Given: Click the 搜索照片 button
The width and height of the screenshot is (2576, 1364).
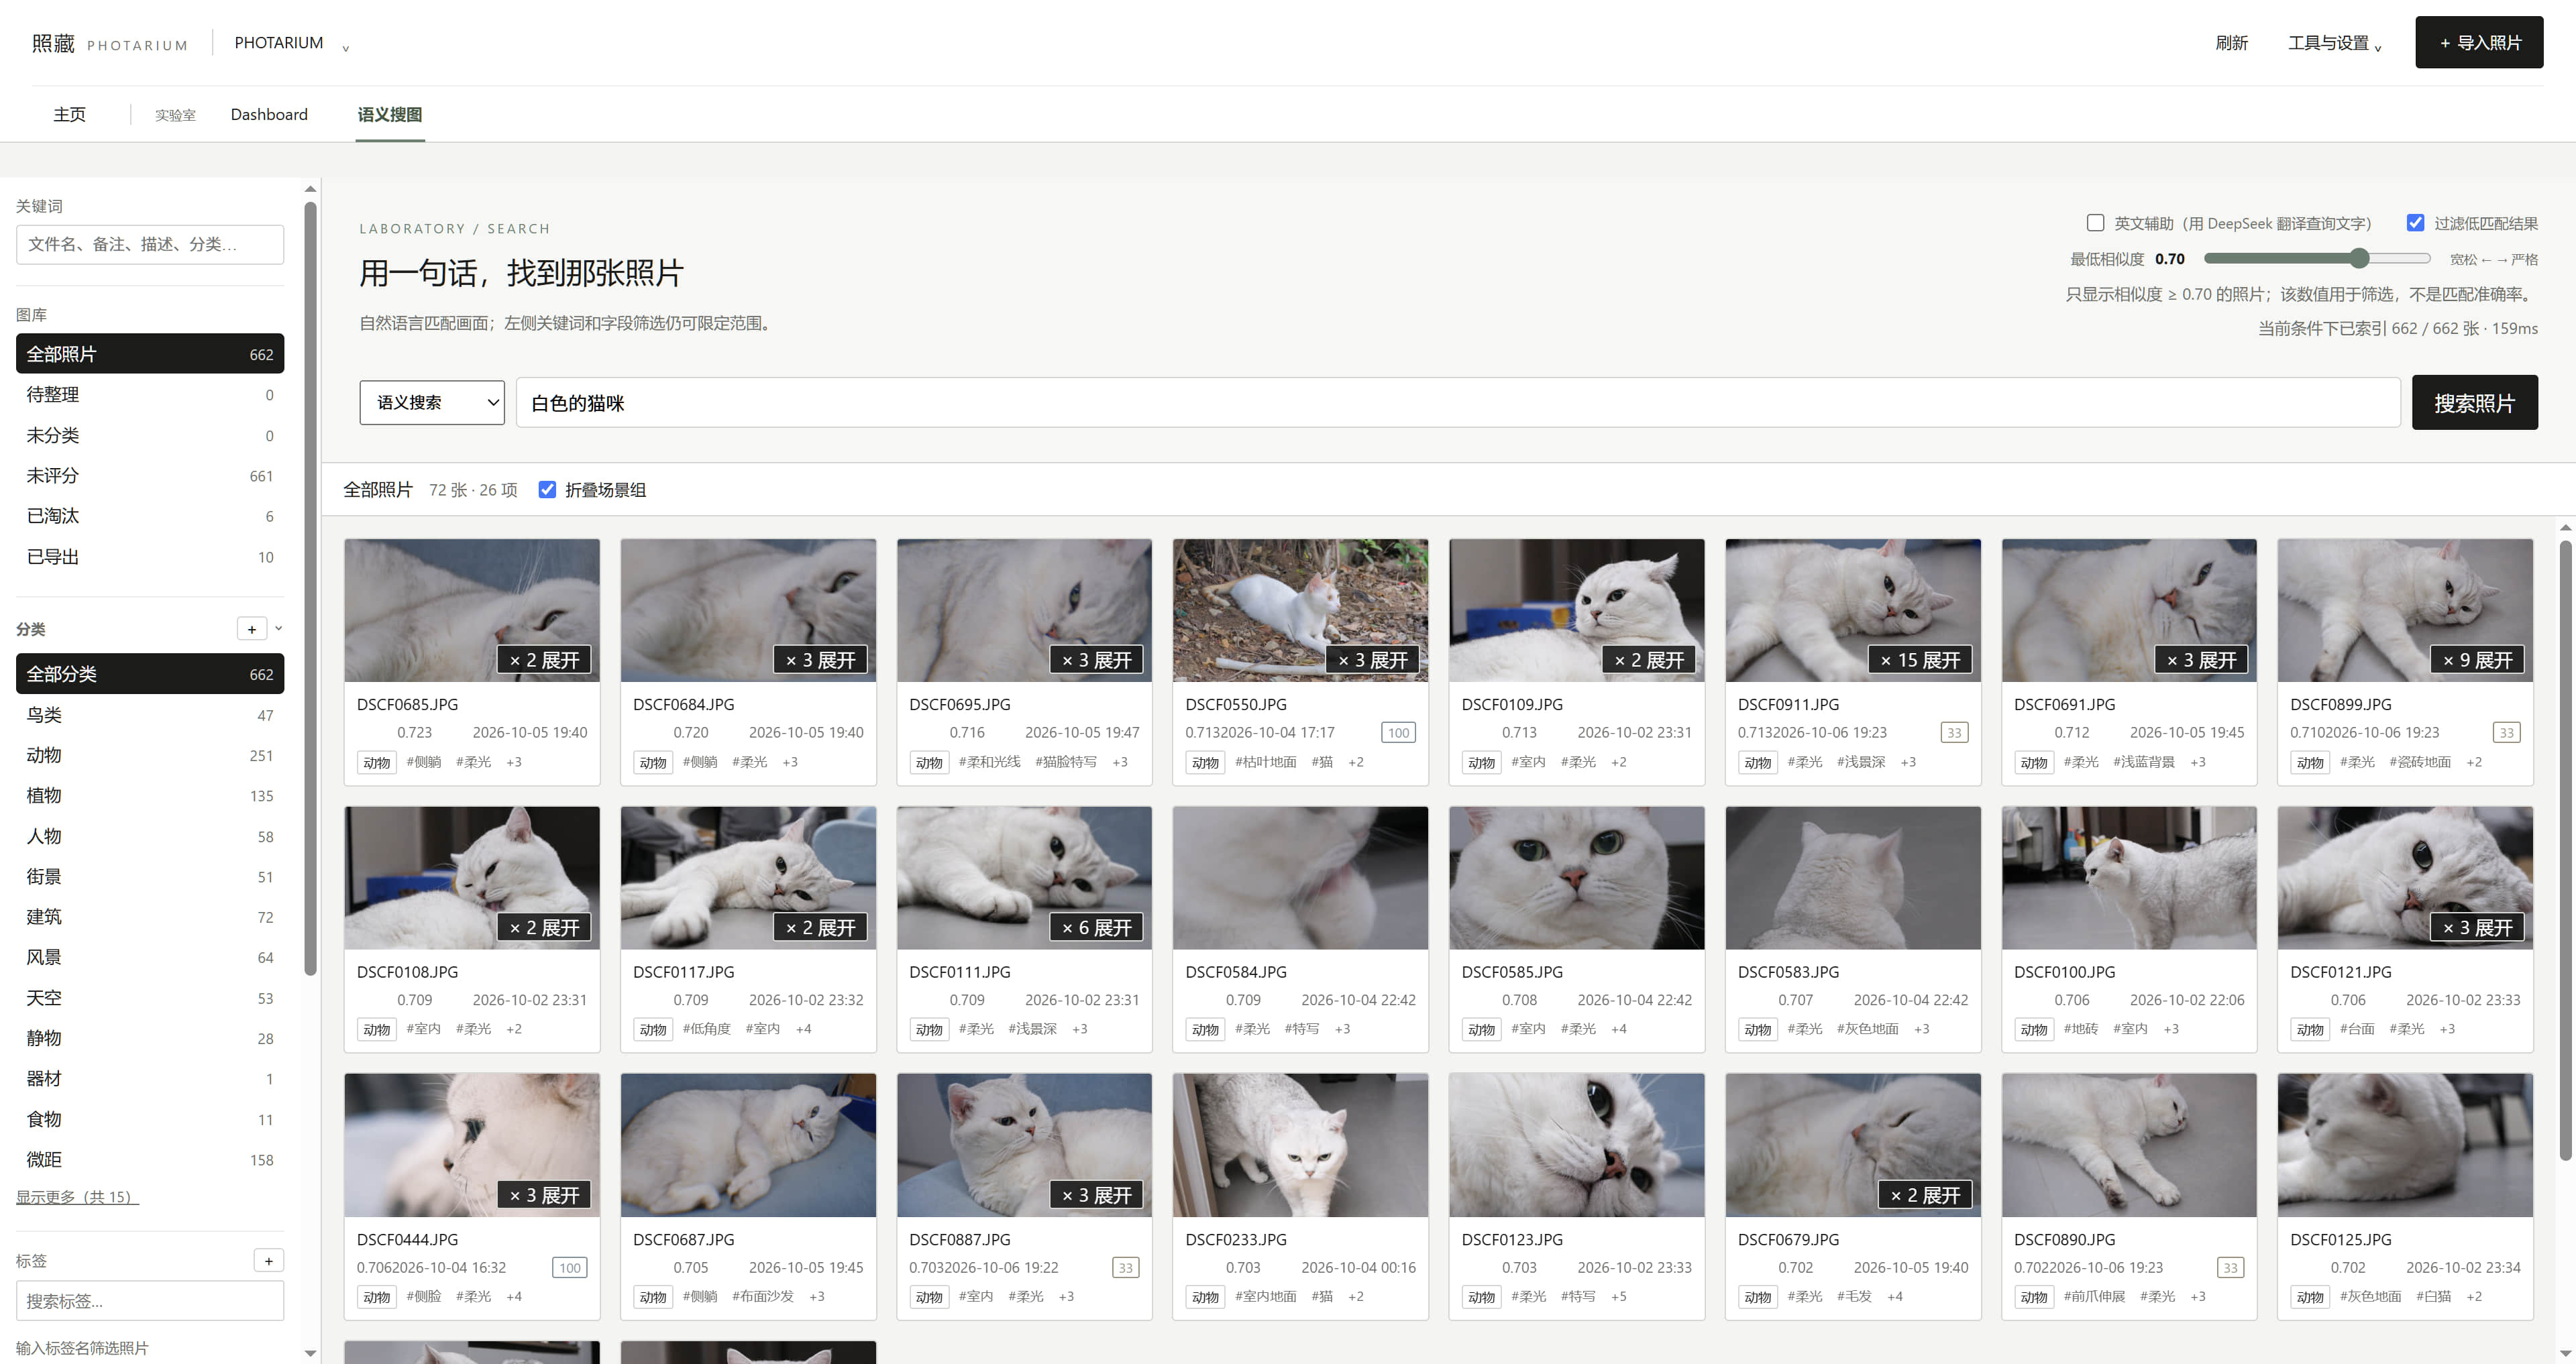Looking at the screenshot, I should (2474, 403).
